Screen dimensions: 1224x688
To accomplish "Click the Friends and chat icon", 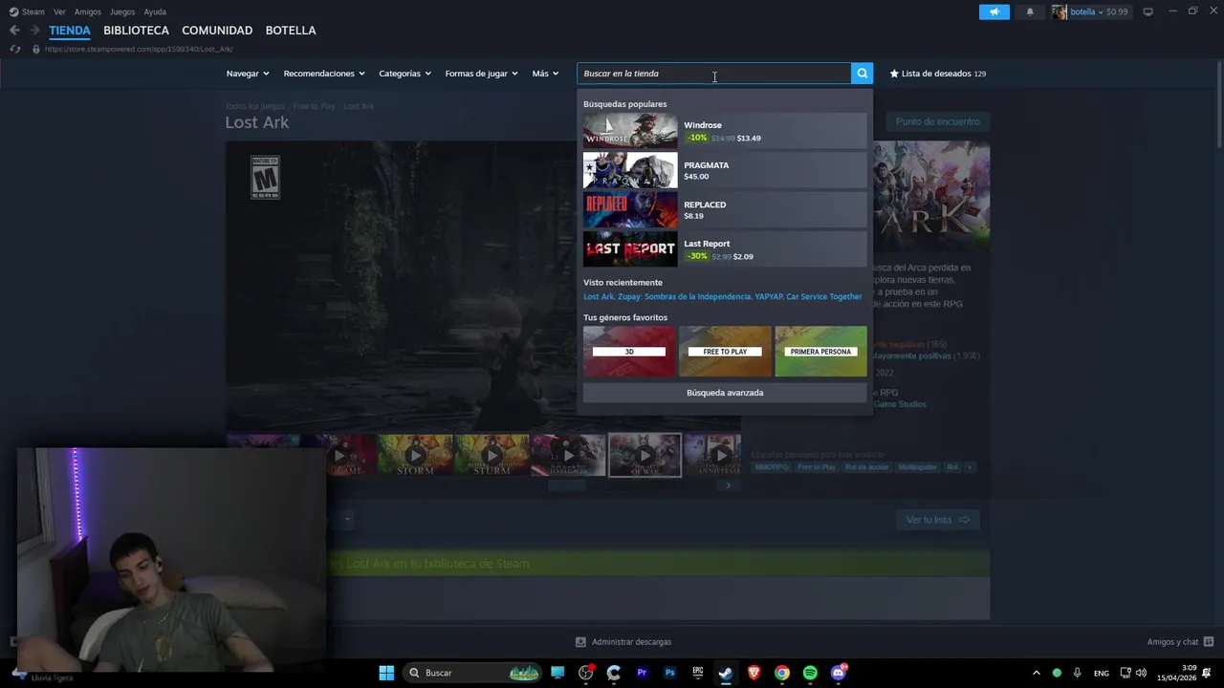I will (x=1209, y=642).
